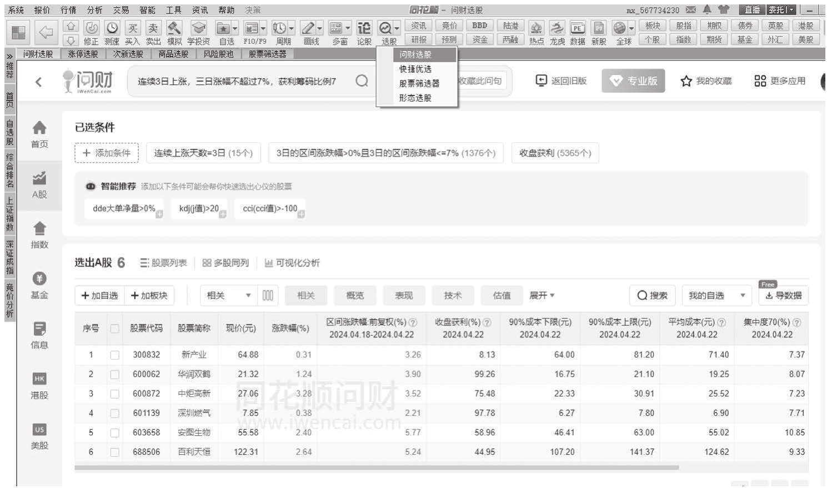Viewport: 827px width, 488px height.
Task: Click the search magnifier in the query box
Action: (x=362, y=81)
